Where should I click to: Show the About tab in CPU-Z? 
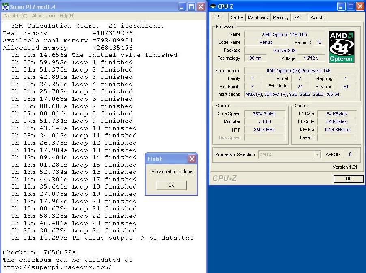tap(316, 17)
